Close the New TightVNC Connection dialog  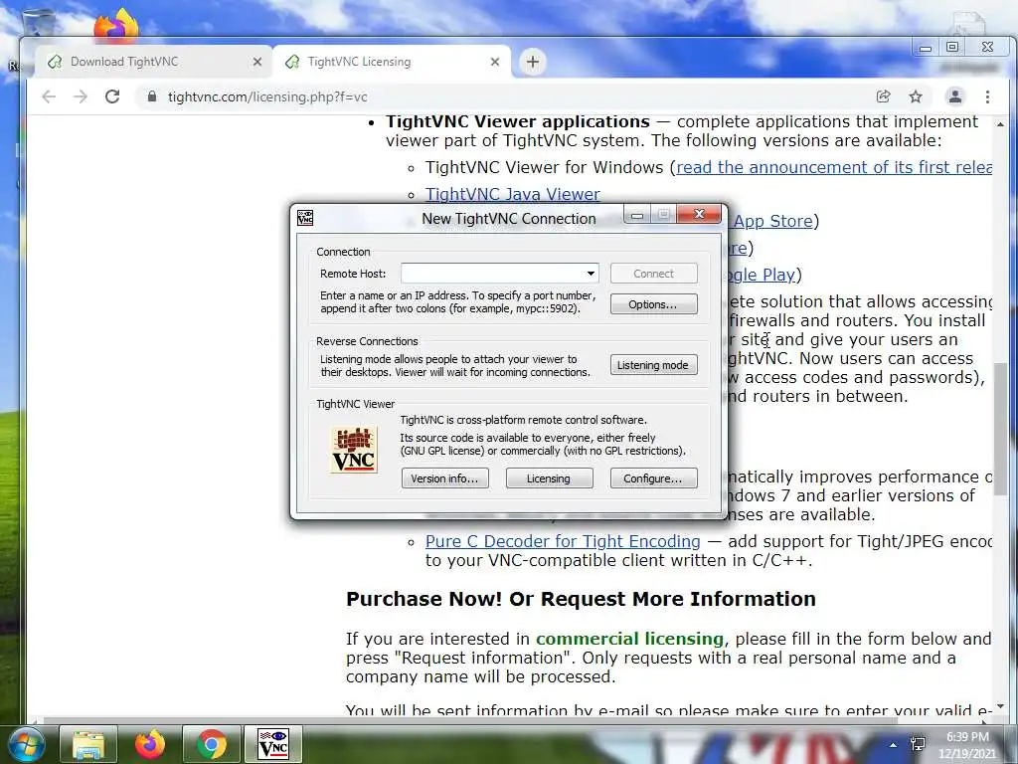[699, 215]
